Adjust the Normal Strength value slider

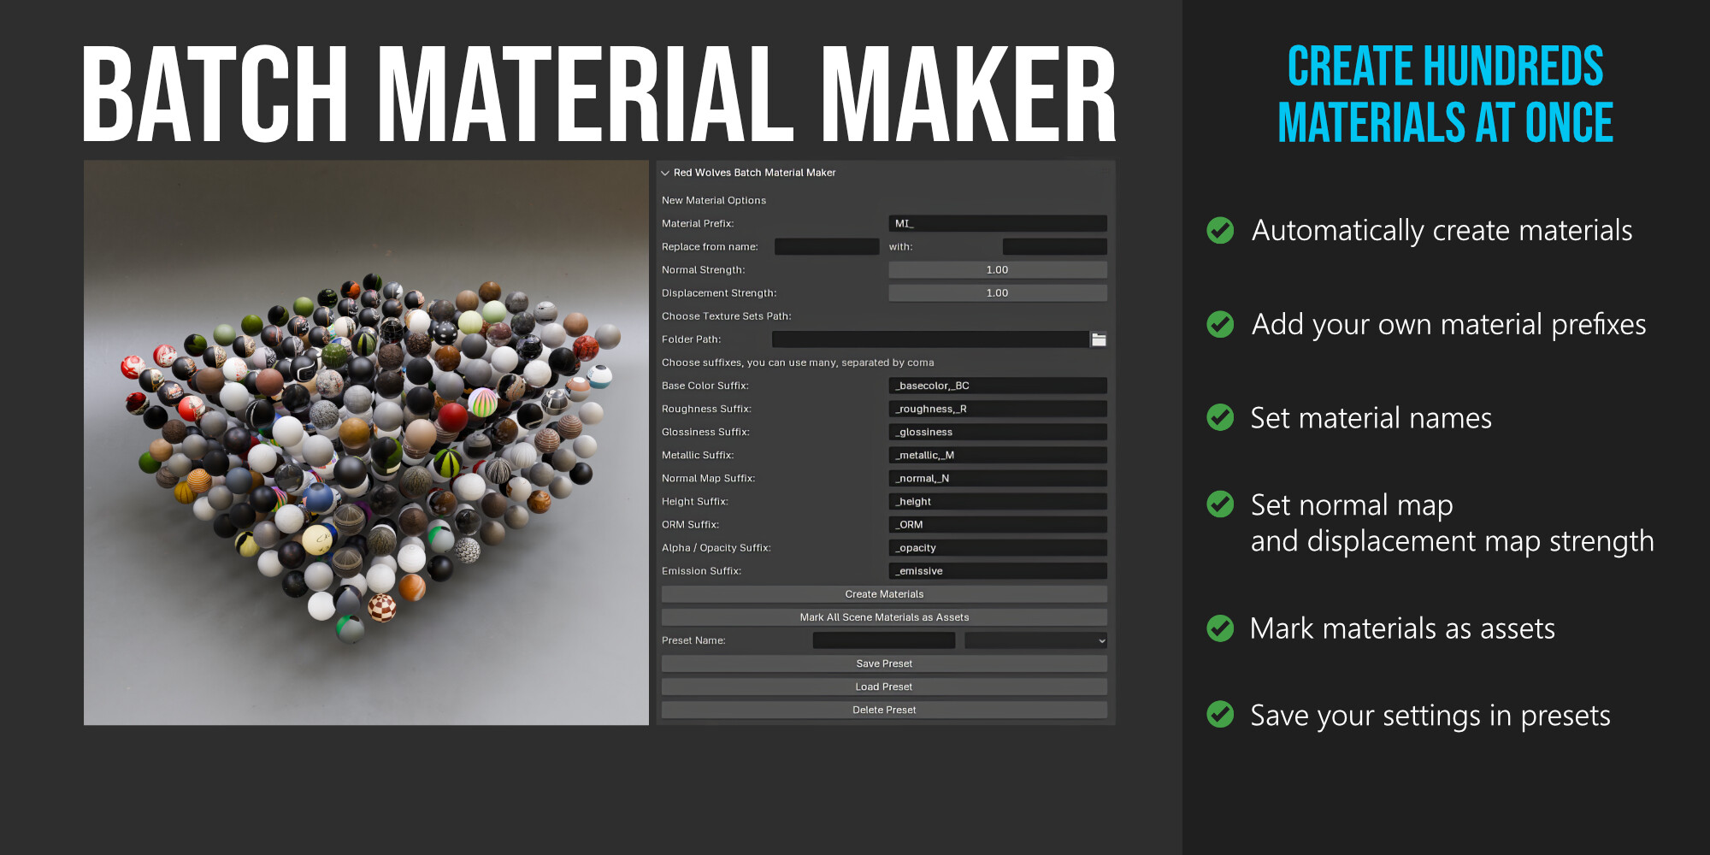(x=998, y=270)
